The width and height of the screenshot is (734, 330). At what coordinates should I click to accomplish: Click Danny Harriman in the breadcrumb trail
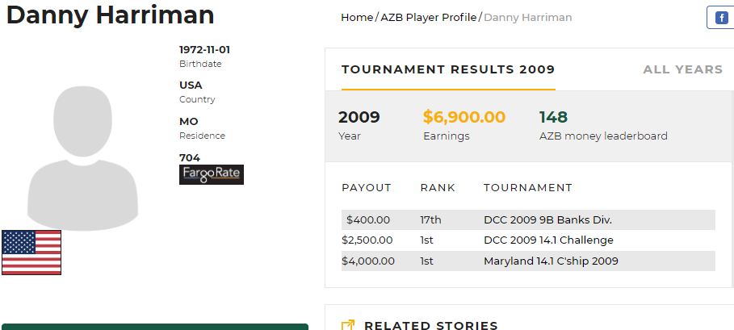[x=527, y=17]
